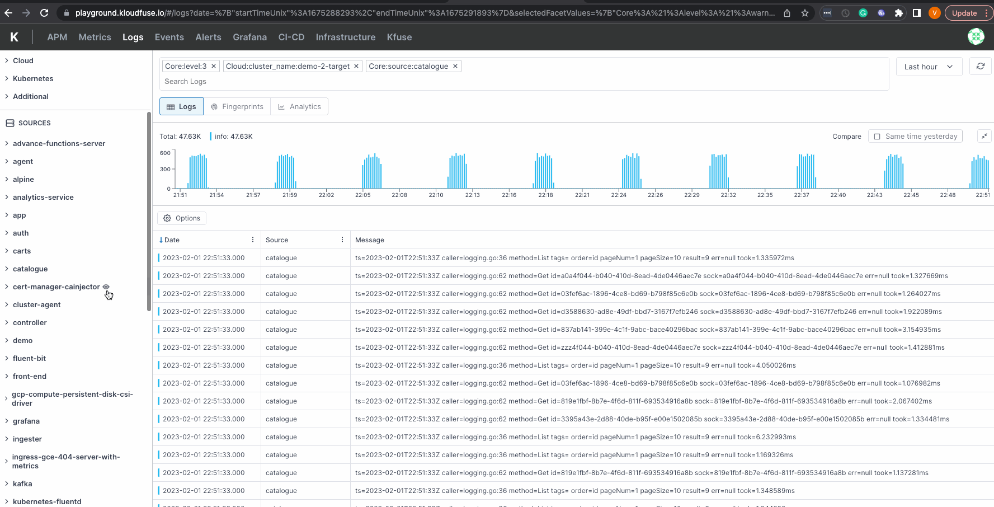Click the Kloudfuse K logo

point(13,37)
